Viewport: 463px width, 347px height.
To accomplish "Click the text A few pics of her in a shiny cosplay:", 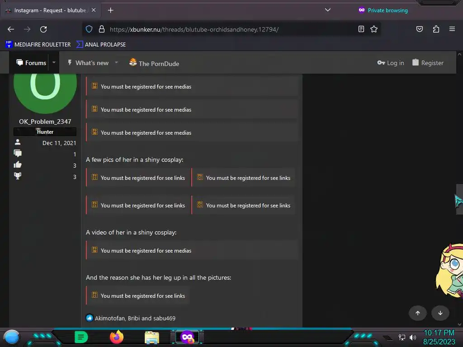I will coord(134,159).
